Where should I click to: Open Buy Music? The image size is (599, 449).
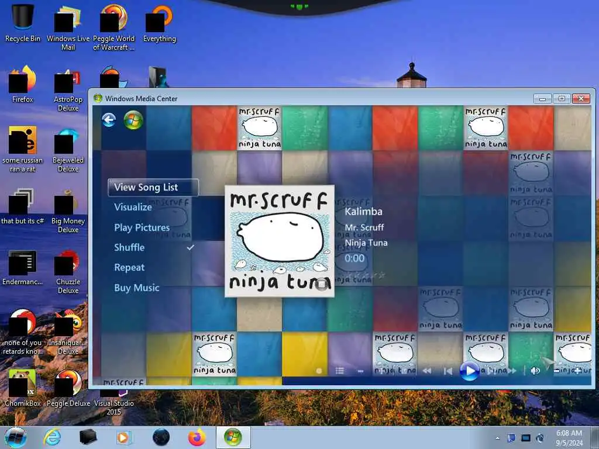137,288
